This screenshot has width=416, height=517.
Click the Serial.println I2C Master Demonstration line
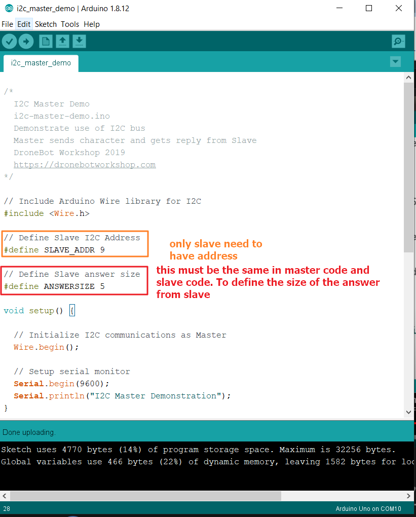pos(122,396)
